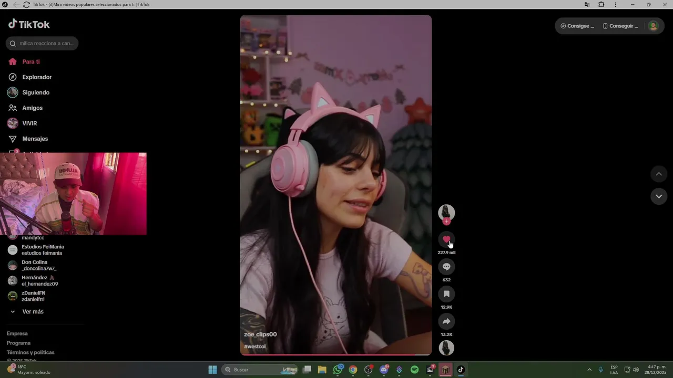The image size is (673, 378).
Task: Open the creator's profile avatar beside video
Action: (x=446, y=213)
